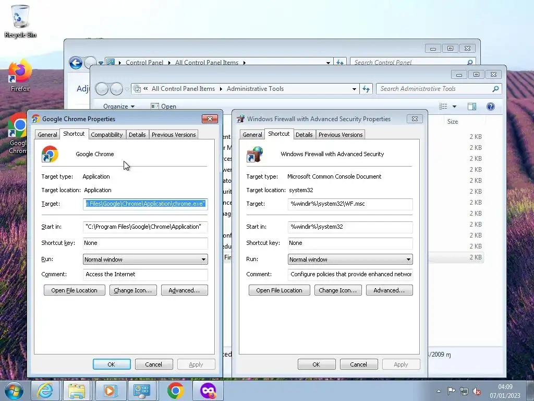Open the Action Center flag tray icon

(x=451, y=391)
